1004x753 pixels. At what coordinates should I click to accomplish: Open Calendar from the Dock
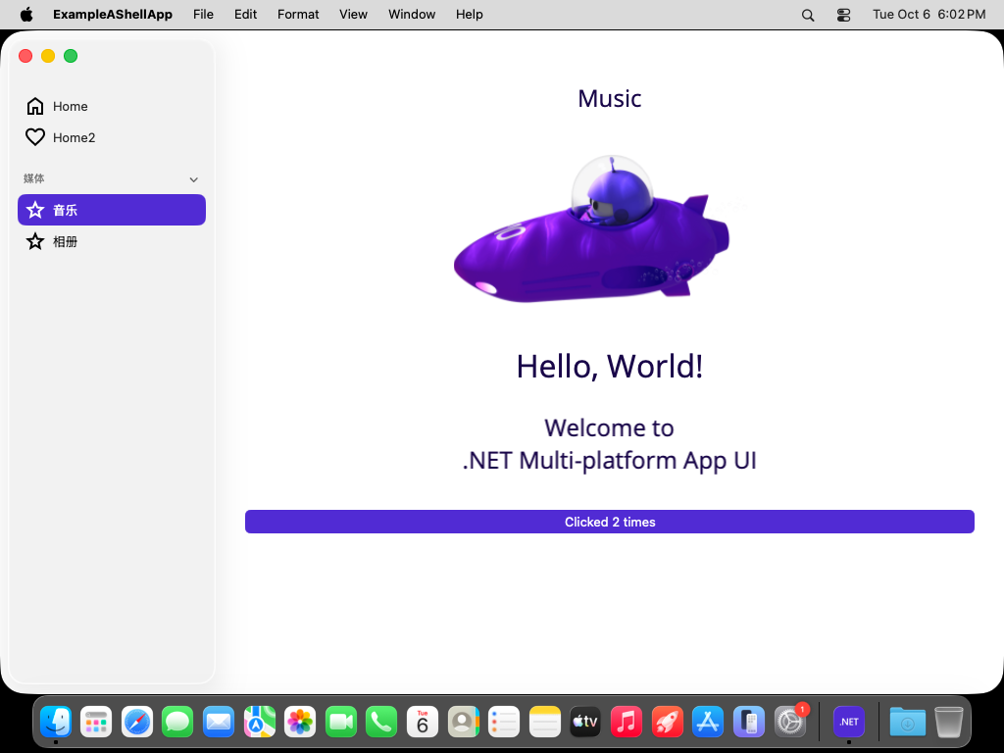click(x=423, y=722)
